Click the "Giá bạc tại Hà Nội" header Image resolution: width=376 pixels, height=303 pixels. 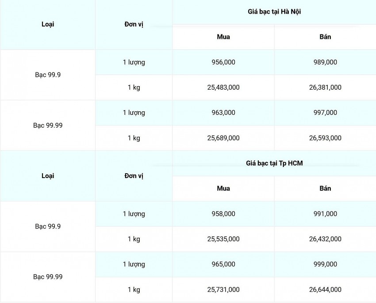tap(274, 12)
